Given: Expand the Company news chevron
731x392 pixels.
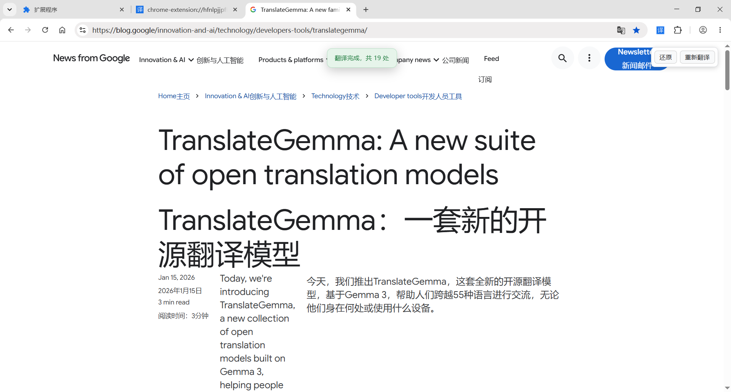Looking at the screenshot, I should point(436,60).
